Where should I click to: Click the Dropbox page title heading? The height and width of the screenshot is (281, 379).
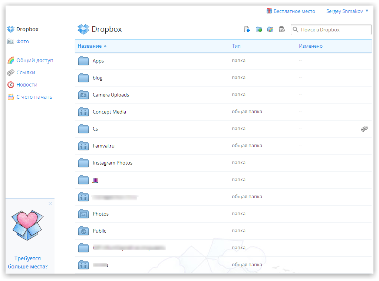click(x=106, y=29)
